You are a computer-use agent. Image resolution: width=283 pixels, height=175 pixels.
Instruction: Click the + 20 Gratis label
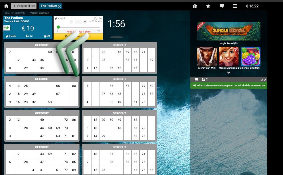point(95,21)
